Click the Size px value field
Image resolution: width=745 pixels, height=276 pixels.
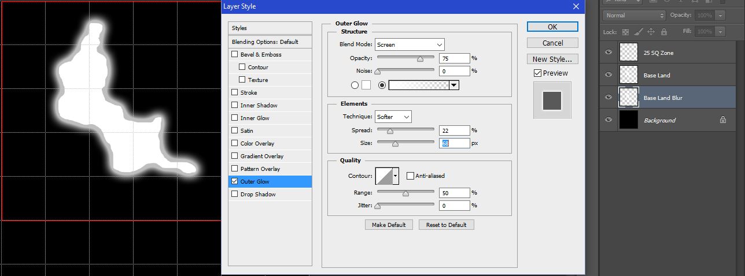(454, 143)
